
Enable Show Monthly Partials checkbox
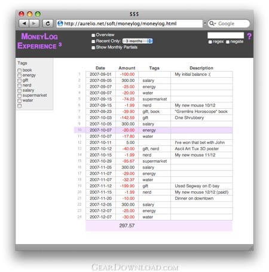tap(93, 48)
